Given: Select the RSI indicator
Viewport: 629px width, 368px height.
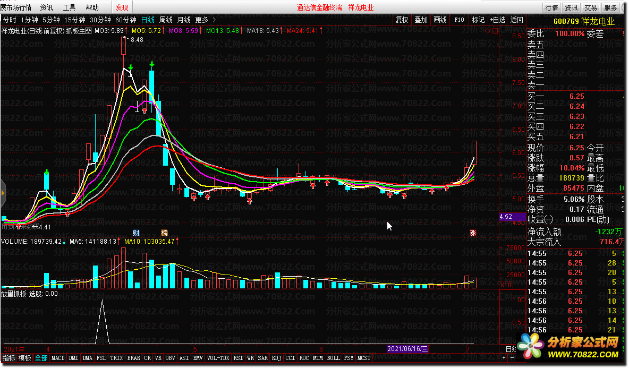Looking at the screenshot, I should [x=239, y=358].
